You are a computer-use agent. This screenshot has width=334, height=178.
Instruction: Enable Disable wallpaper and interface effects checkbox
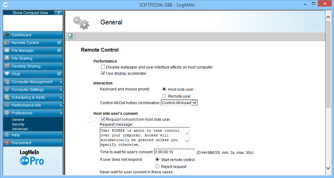103,67
